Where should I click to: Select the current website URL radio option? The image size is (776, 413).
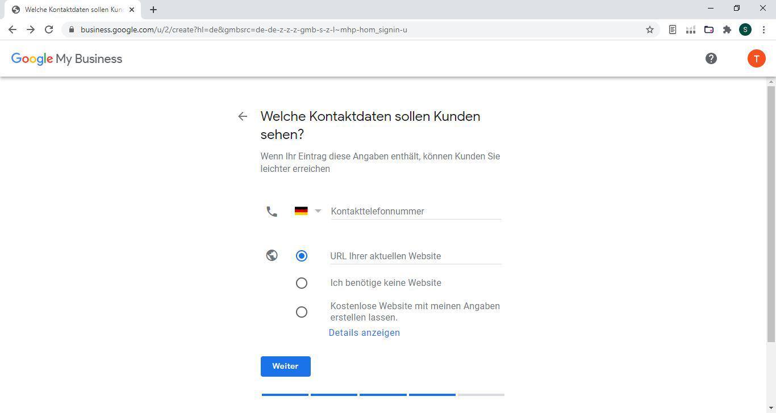click(x=302, y=256)
